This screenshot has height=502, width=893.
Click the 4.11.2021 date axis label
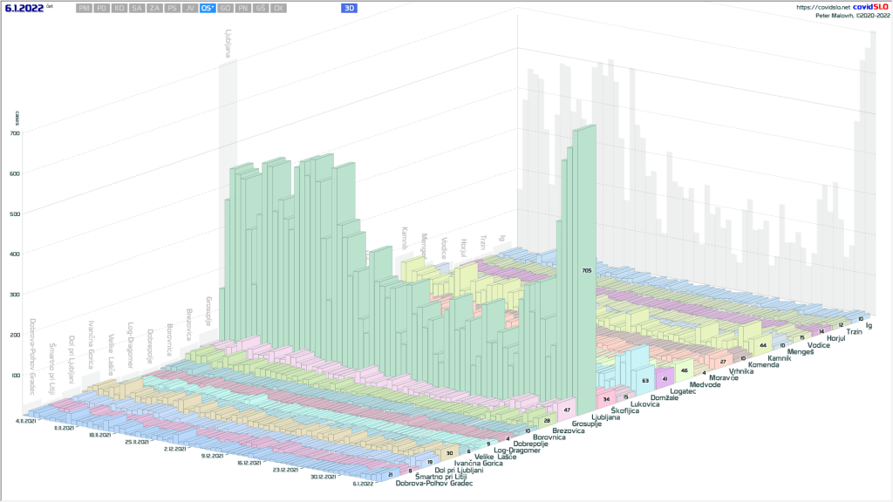[x=25, y=421]
